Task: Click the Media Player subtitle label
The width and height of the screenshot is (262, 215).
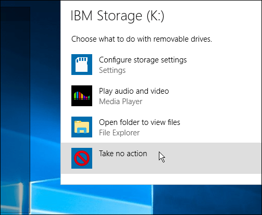Action: pos(121,102)
